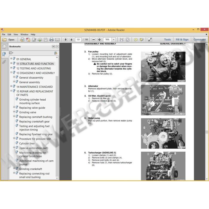Click the expand bookmarks pane arrow
This screenshot has width=209, height=209.
pyautogui.click(x=57, y=47)
